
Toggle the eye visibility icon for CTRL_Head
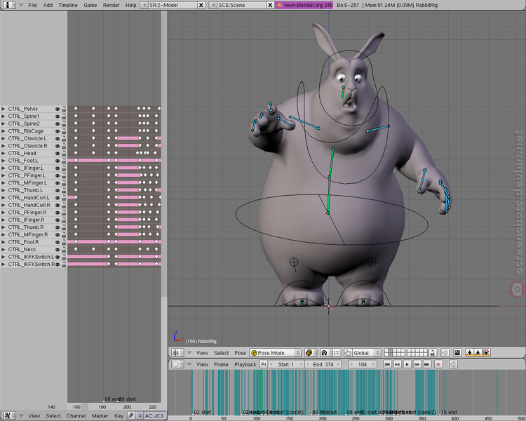click(x=58, y=154)
